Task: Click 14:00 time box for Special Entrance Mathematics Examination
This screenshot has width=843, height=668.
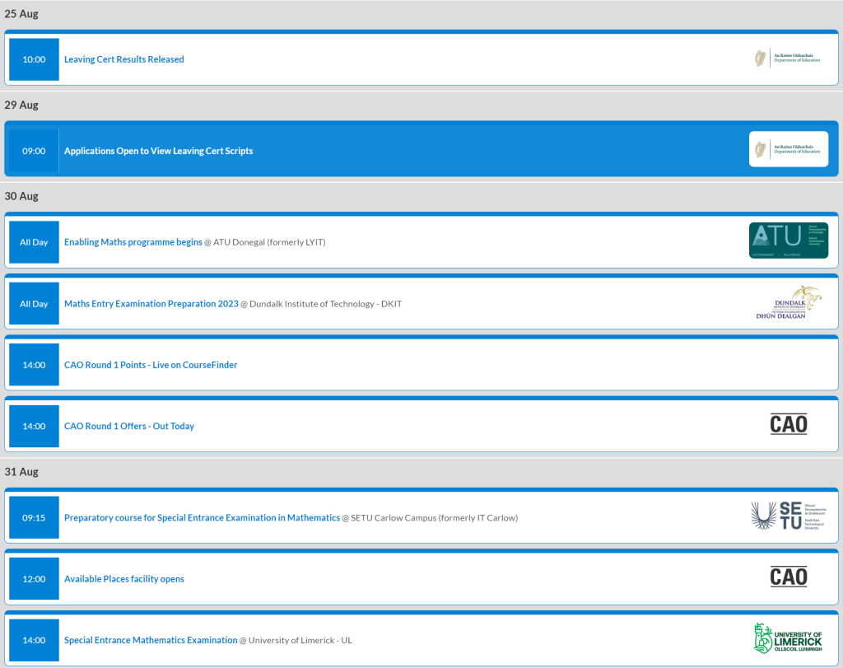Action: (x=34, y=640)
